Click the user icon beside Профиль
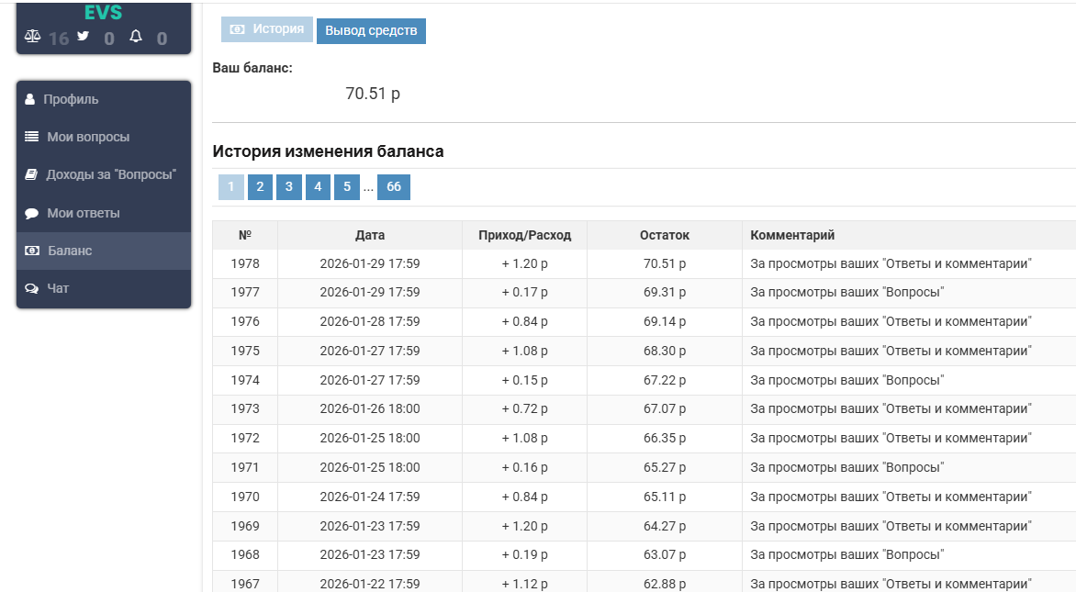 (29, 99)
